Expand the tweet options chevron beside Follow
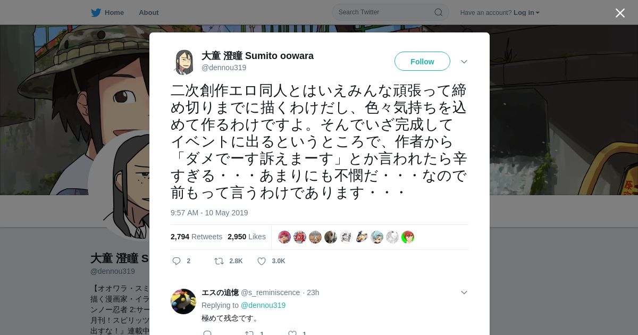 [x=464, y=62]
